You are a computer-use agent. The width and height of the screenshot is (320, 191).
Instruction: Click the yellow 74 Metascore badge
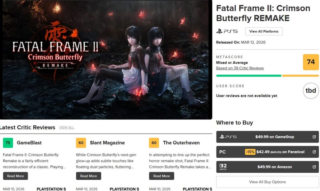point(311,62)
